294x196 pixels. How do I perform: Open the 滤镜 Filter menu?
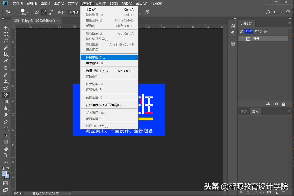point(101,3)
